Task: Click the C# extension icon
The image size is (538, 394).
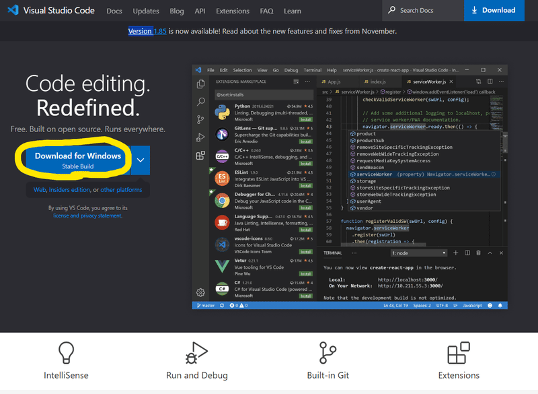Action: click(222, 288)
